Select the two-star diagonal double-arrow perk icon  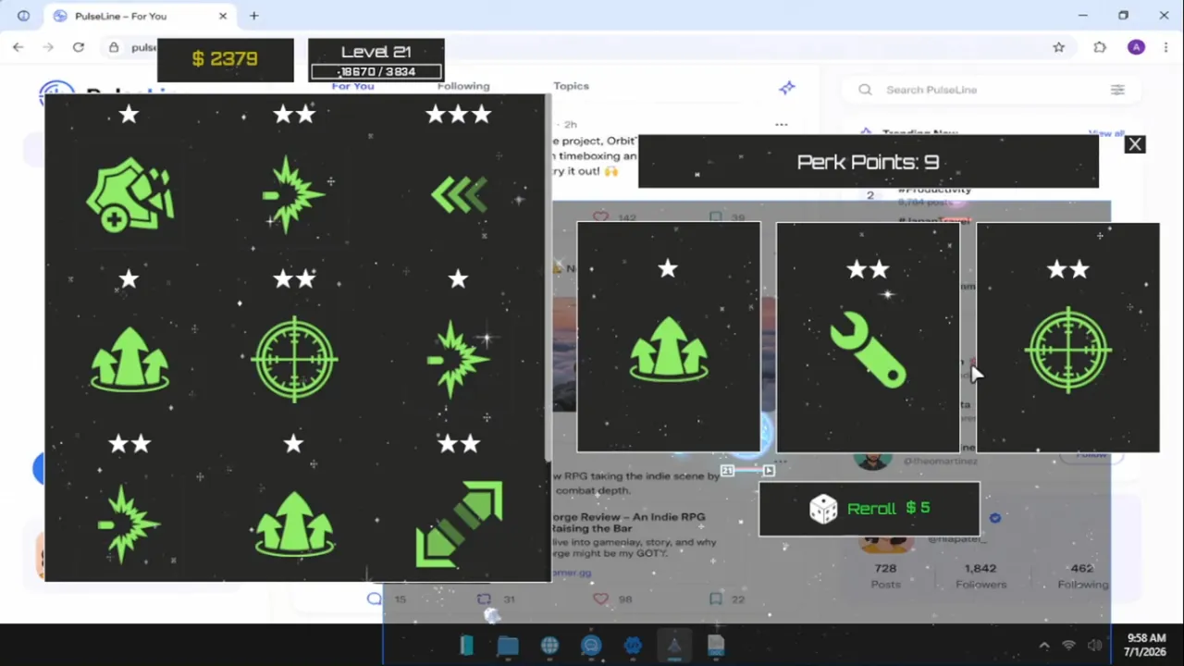(459, 524)
